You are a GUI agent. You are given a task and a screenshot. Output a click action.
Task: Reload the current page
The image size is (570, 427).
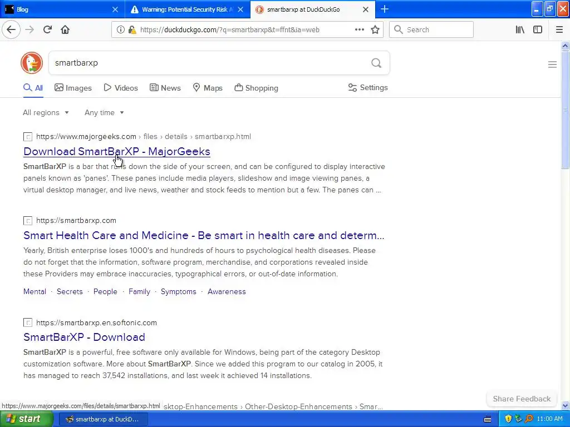[x=48, y=29]
